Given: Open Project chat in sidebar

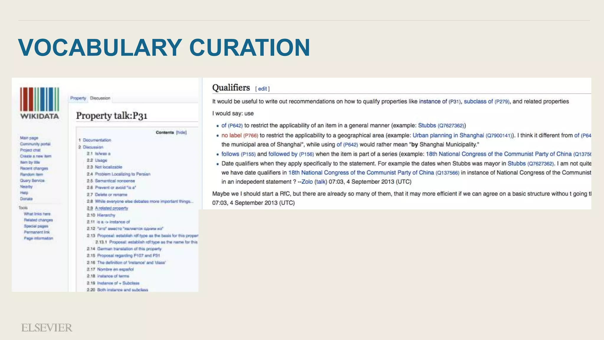Looking at the screenshot, I should 30,150.
